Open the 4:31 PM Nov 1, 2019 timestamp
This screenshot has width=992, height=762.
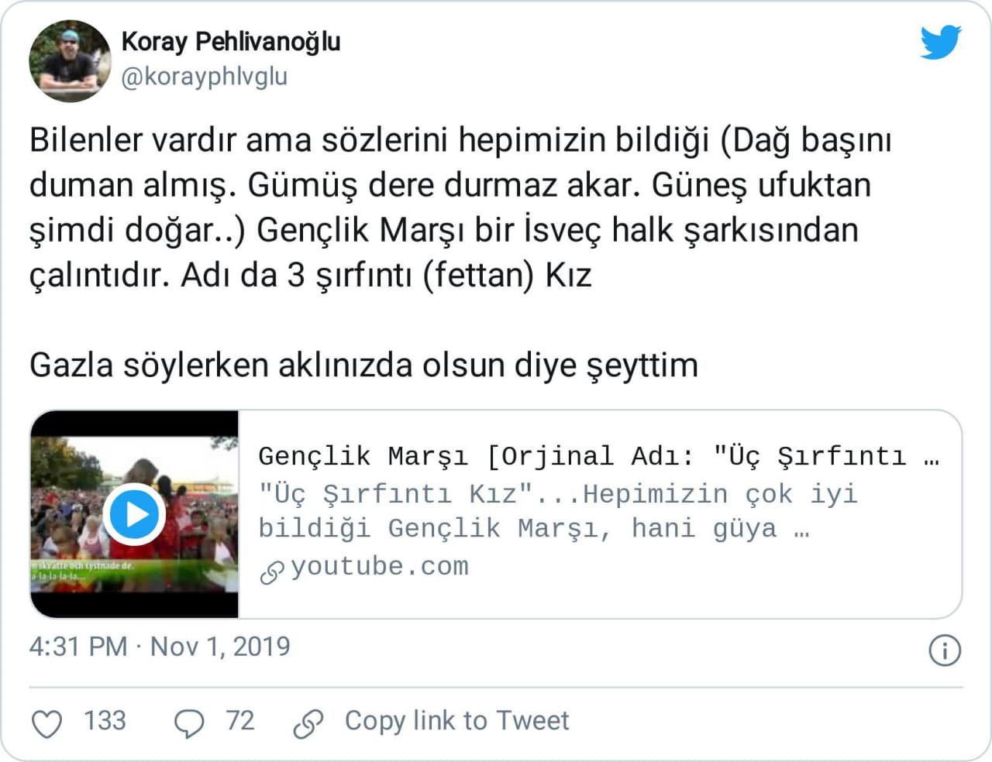(x=160, y=647)
